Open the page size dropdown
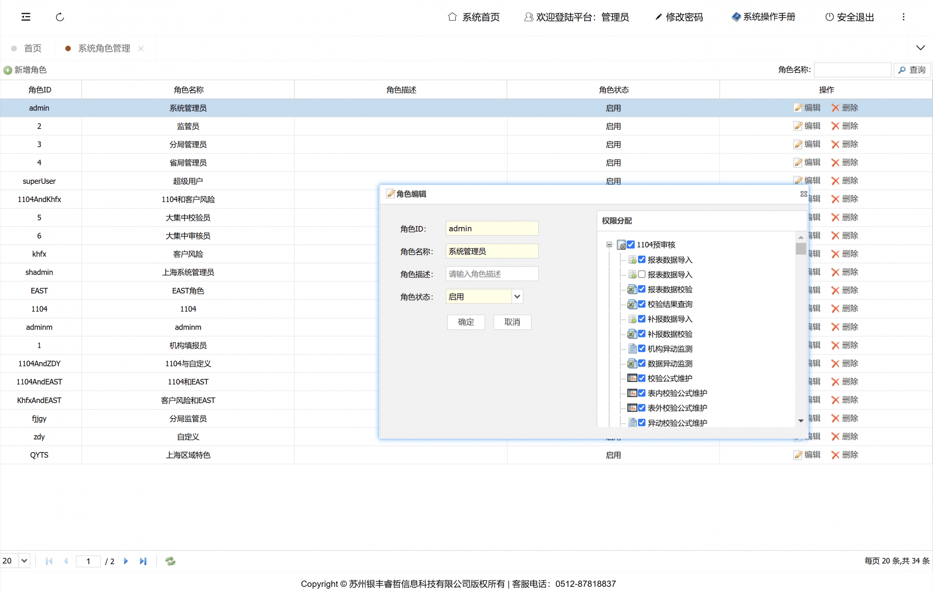Image resolution: width=933 pixels, height=593 pixels. coord(24,561)
